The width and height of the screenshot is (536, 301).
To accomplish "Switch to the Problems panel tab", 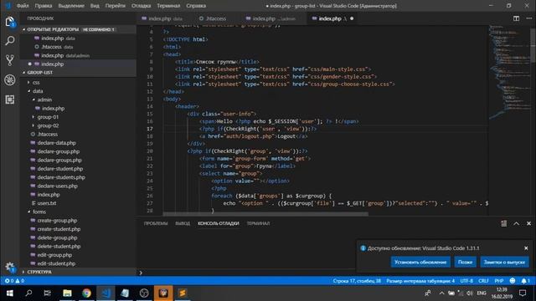I will point(156,223).
